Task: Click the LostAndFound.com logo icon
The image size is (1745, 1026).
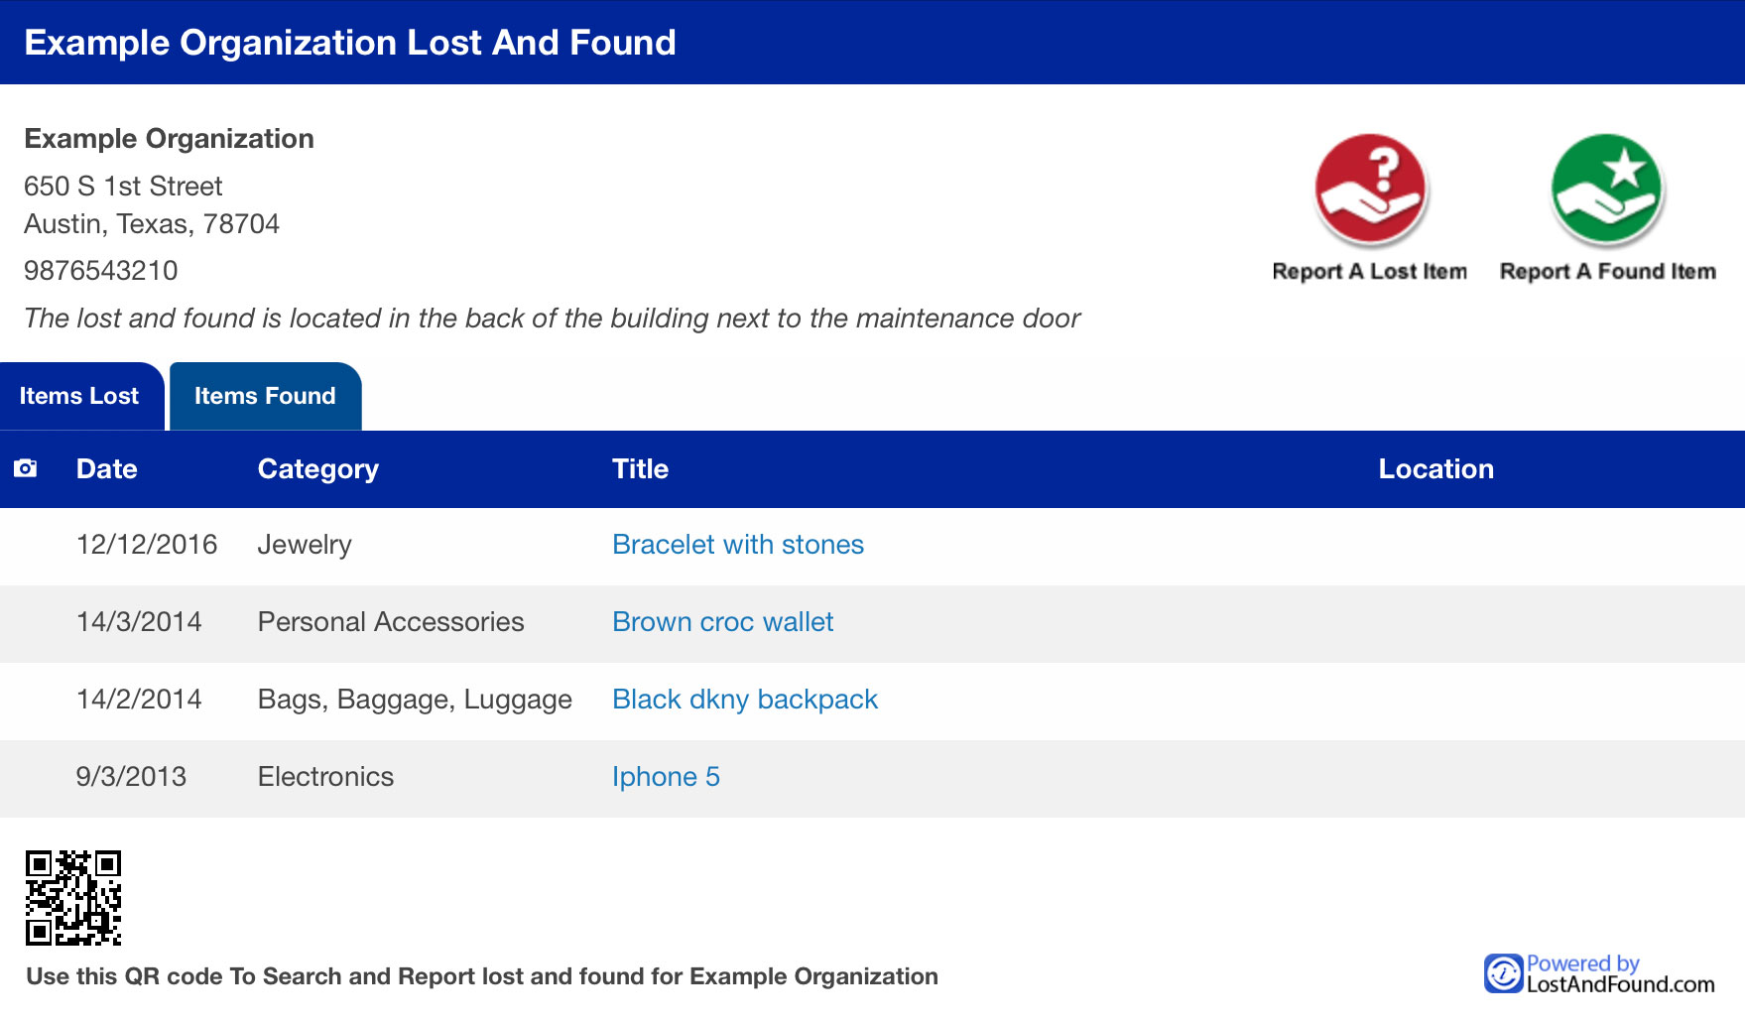Action: [x=1503, y=973]
